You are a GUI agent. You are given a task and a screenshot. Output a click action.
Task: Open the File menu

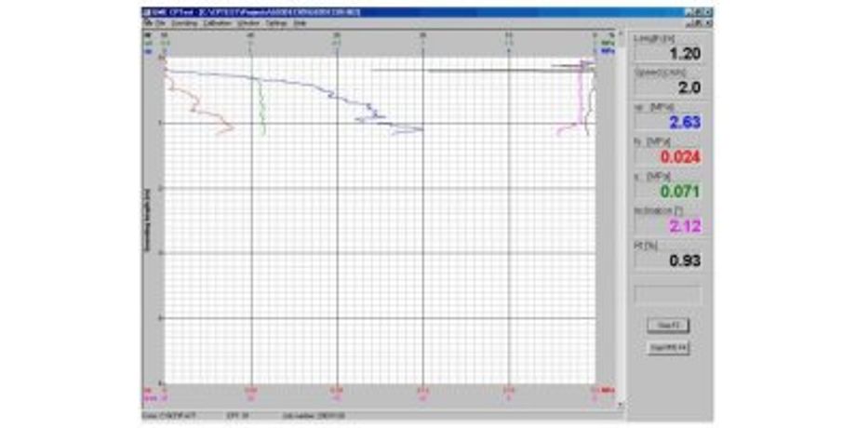pos(160,22)
